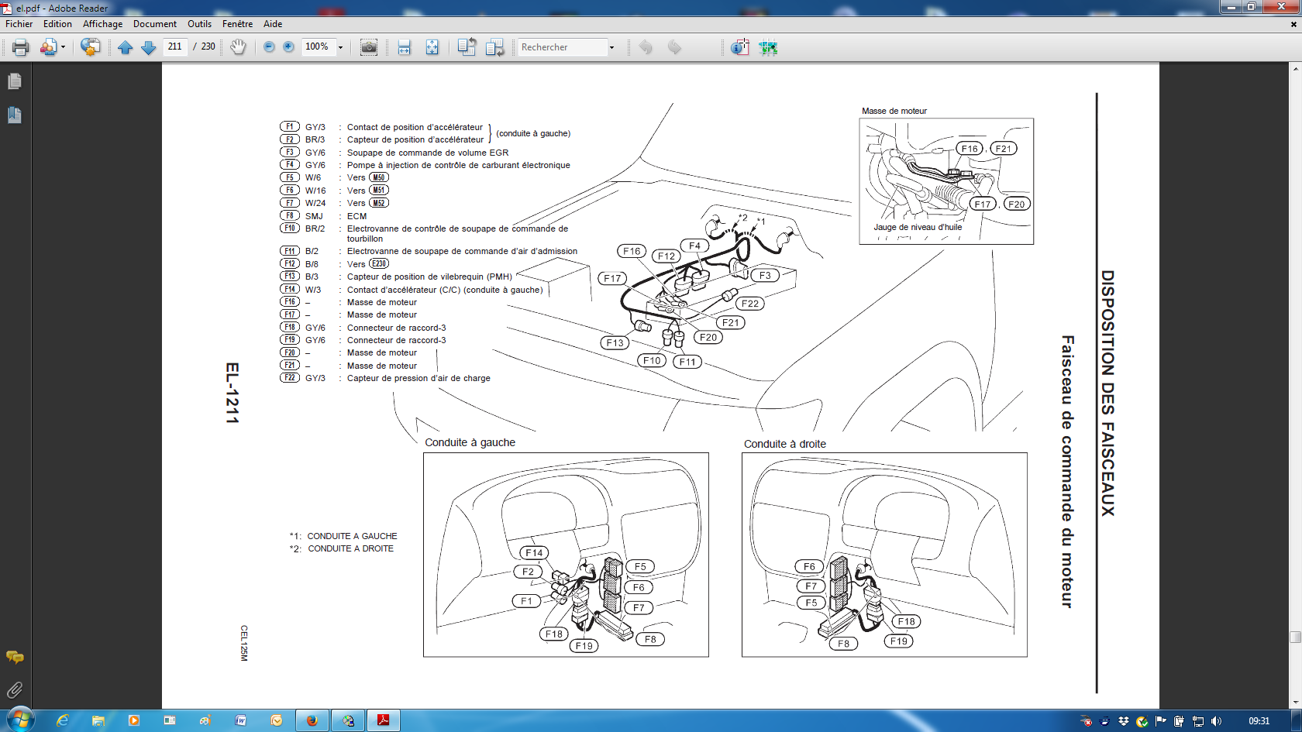This screenshot has width=1302, height=732.
Task: Select the Hand tool
Action: 238,47
